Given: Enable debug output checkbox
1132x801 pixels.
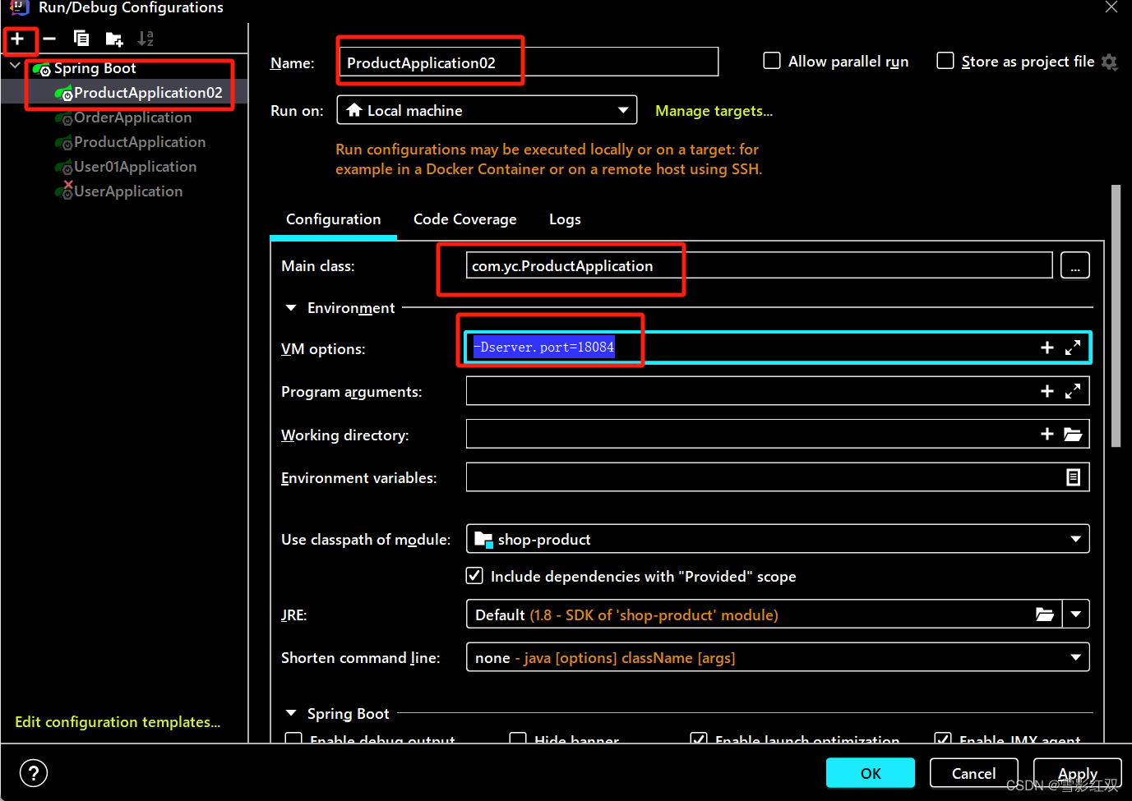Looking at the screenshot, I should [x=293, y=739].
